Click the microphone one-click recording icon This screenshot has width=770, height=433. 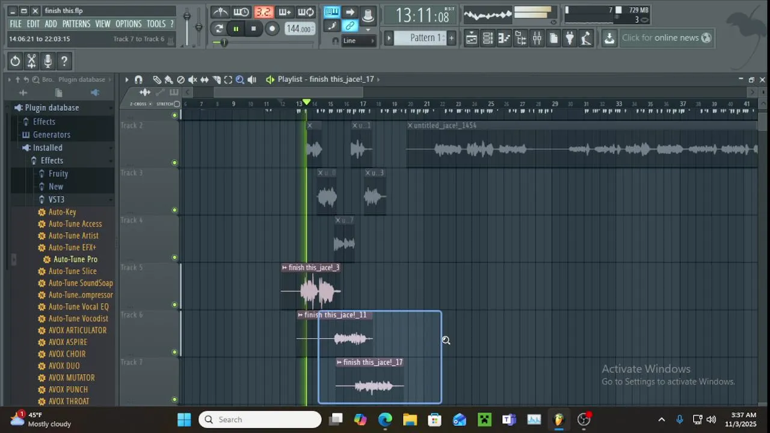(x=48, y=61)
